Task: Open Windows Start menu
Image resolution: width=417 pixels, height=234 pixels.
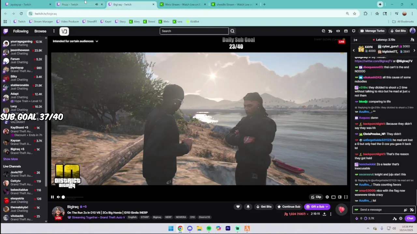Action: 171,228
